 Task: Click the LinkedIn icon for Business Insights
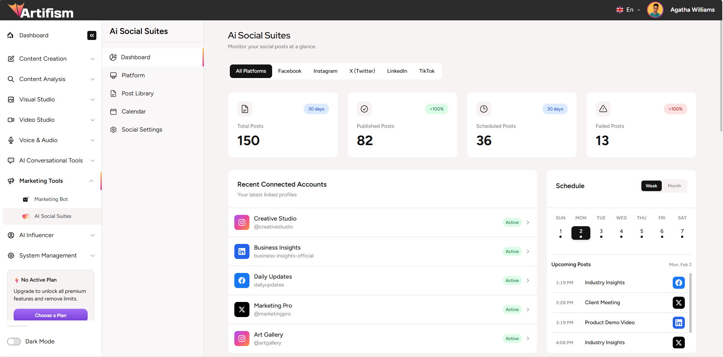[x=242, y=251]
